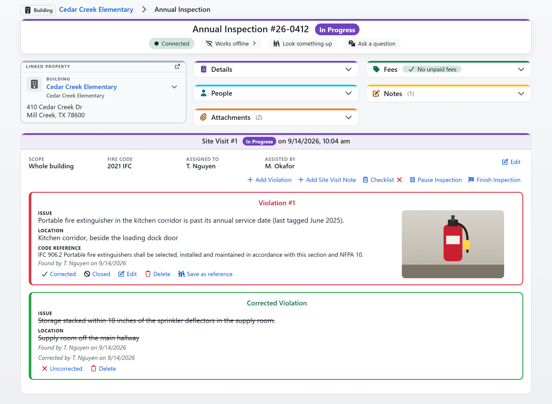Click assigned inspector 'T. Nguyen' under Assigned To
Image resolution: width=552 pixels, height=404 pixels.
point(201,166)
